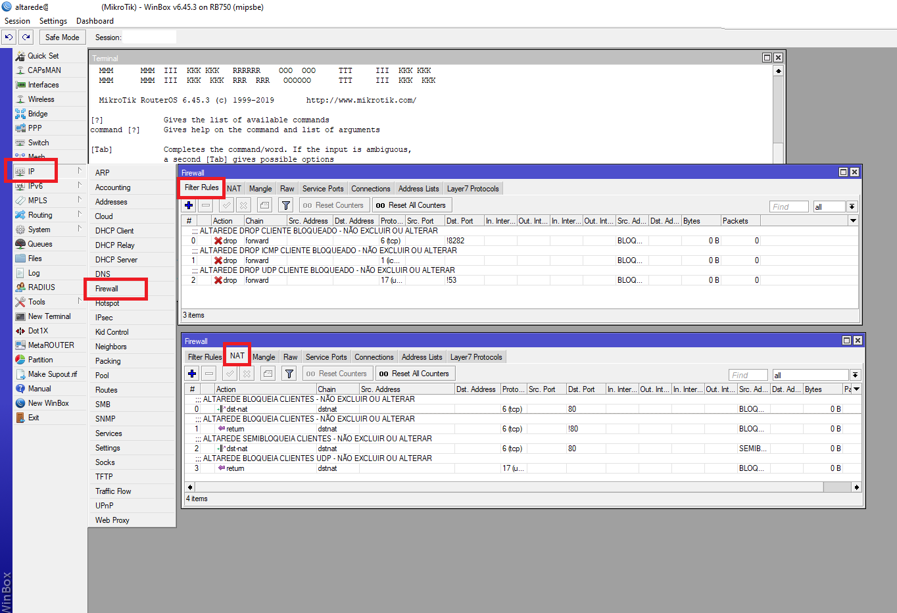Click the Redo arrow icon in top toolbar

26,37
